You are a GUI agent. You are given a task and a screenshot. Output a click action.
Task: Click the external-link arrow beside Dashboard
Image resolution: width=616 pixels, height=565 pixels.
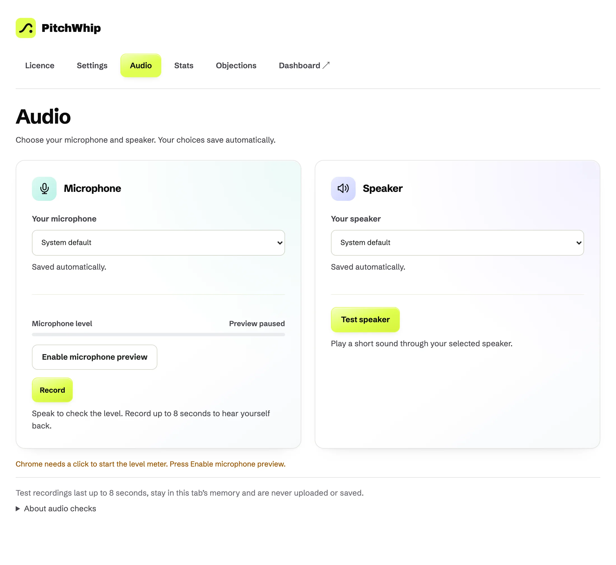(x=326, y=65)
